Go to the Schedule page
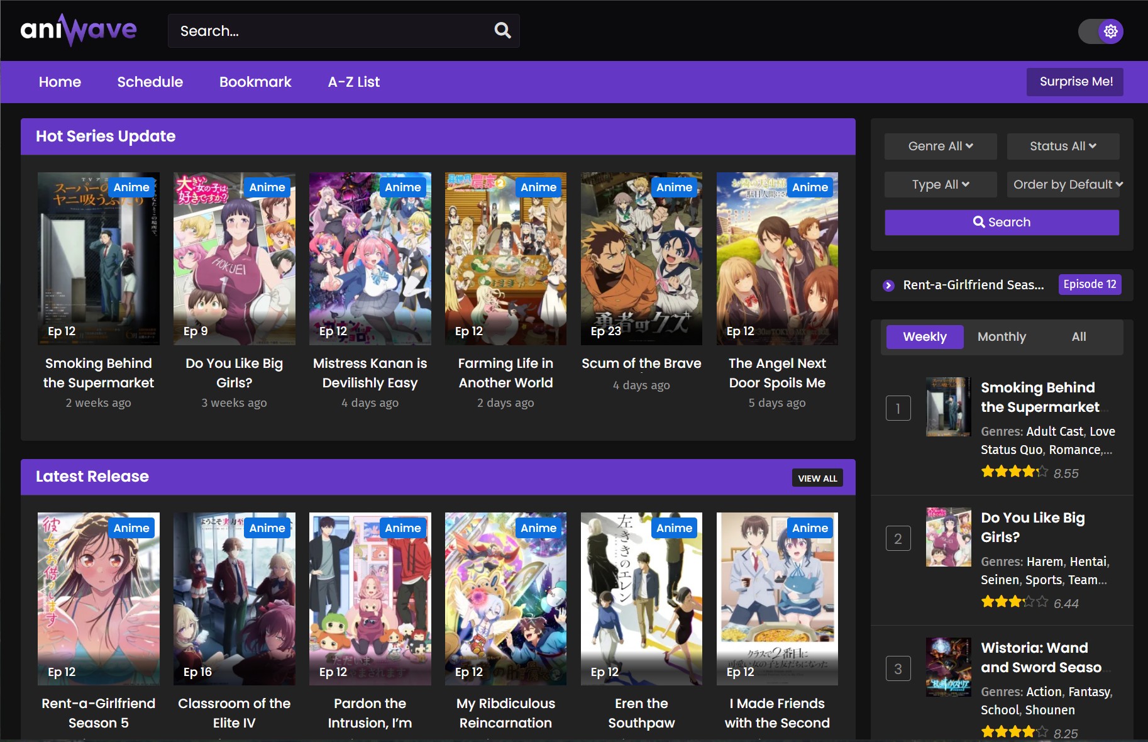The image size is (1148, 742). [x=150, y=82]
